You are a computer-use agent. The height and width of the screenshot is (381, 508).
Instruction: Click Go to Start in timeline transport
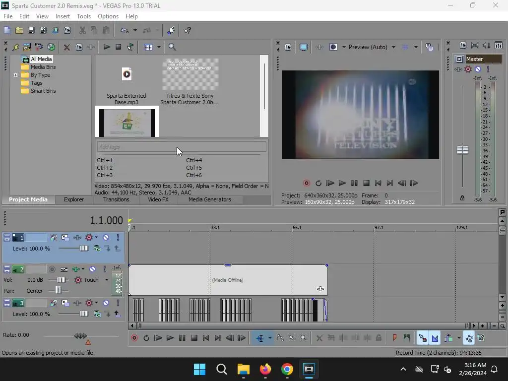(x=206, y=338)
